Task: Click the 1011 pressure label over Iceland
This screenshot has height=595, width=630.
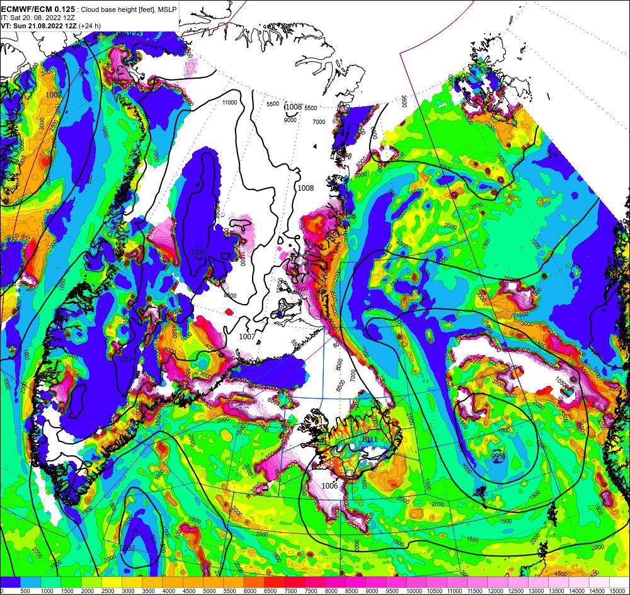Action: [x=369, y=439]
